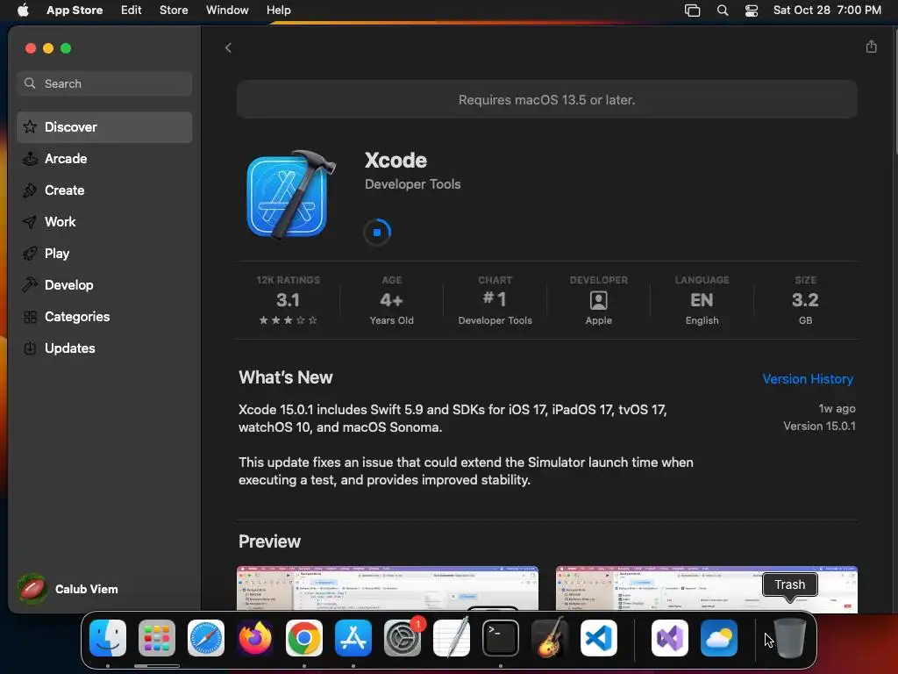
Task: Open Spotlight search in menu bar
Action: pos(723,11)
